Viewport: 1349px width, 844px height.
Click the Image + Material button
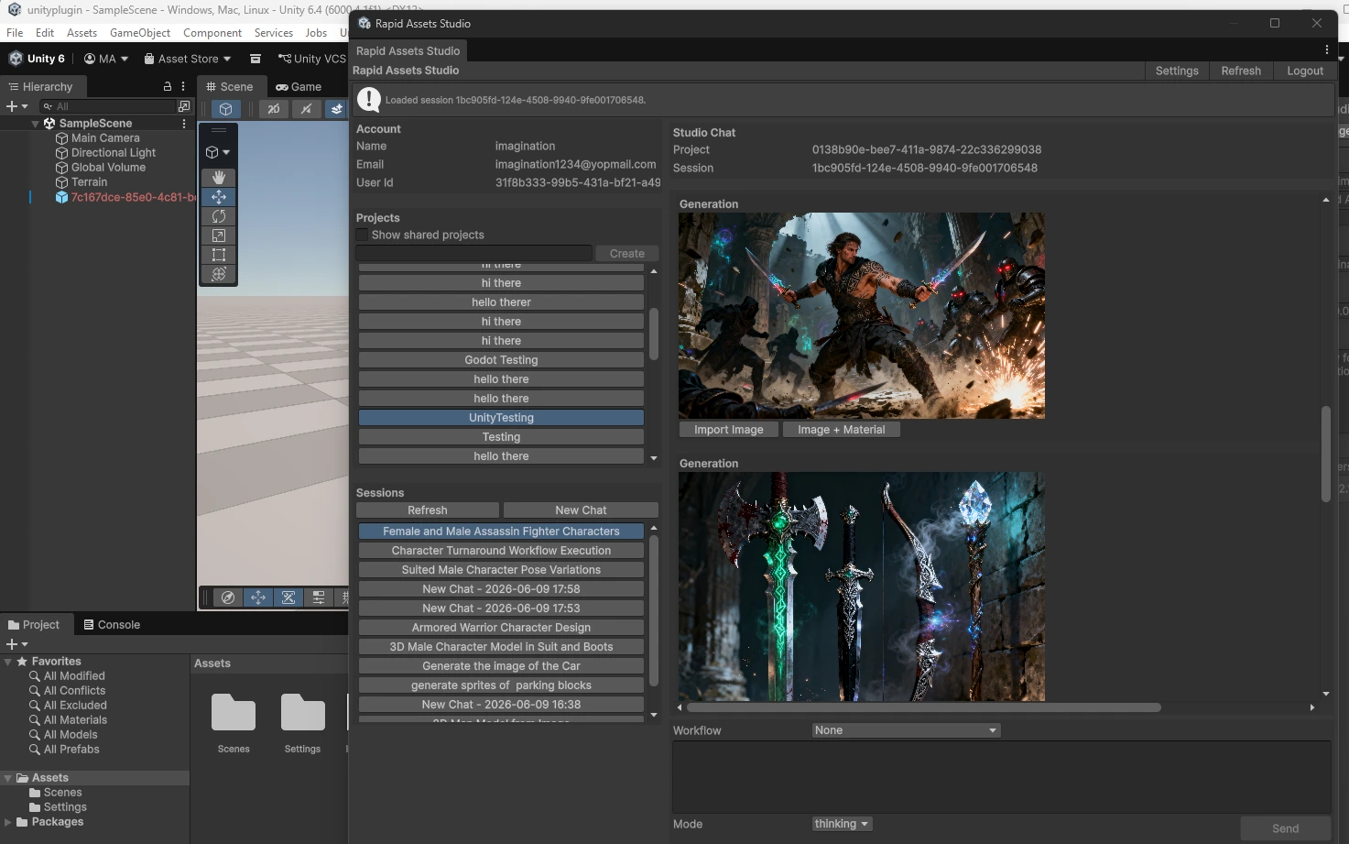pyautogui.click(x=841, y=430)
